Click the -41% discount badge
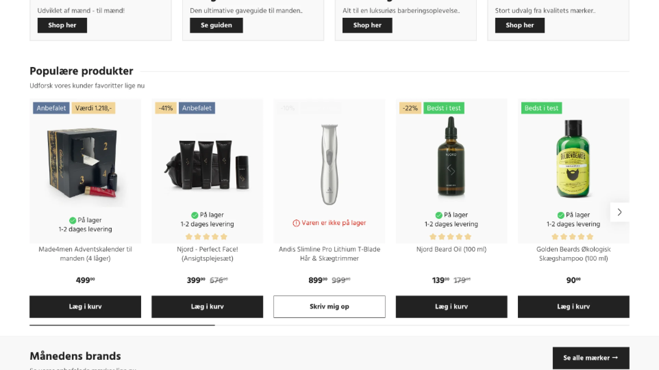Image resolution: width=659 pixels, height=370 pixels. [166, 108]
